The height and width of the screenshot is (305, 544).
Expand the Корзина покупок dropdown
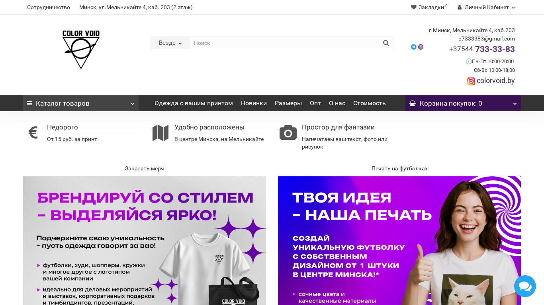point(463,103)
